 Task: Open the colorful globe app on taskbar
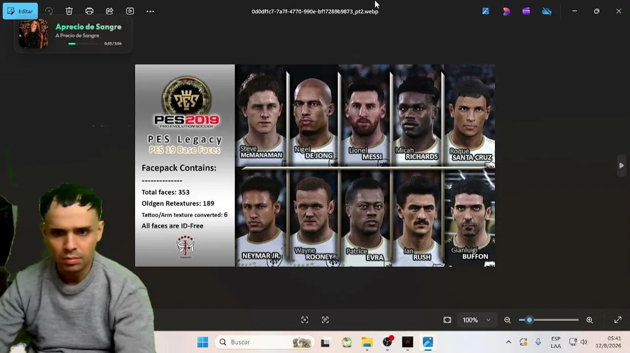[347, 342]
